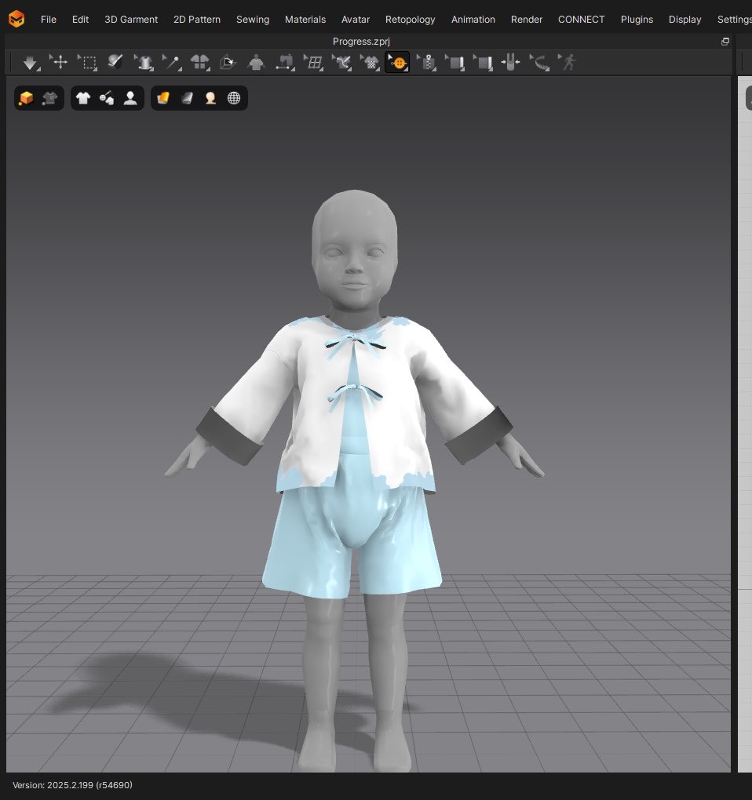Image resolution: width=752 pixels, height=800 pixels.
Task: Open the Edit menu
Action: (80, 20)
